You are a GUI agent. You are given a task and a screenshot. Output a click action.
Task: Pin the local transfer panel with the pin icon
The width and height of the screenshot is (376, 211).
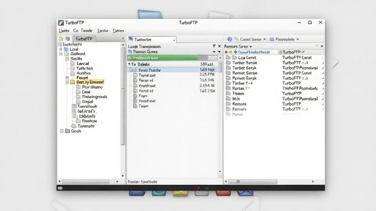click(214, 46)
